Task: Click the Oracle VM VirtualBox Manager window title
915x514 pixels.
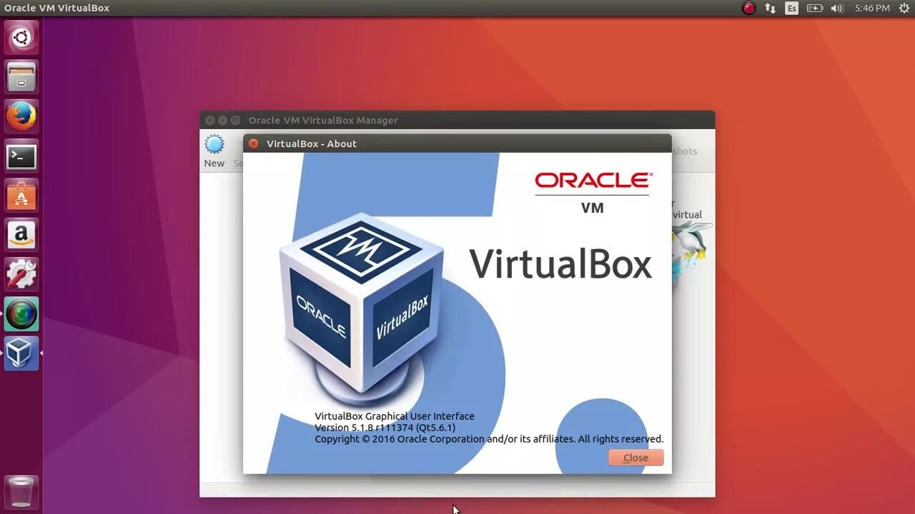Action: (x=323, y=120)
